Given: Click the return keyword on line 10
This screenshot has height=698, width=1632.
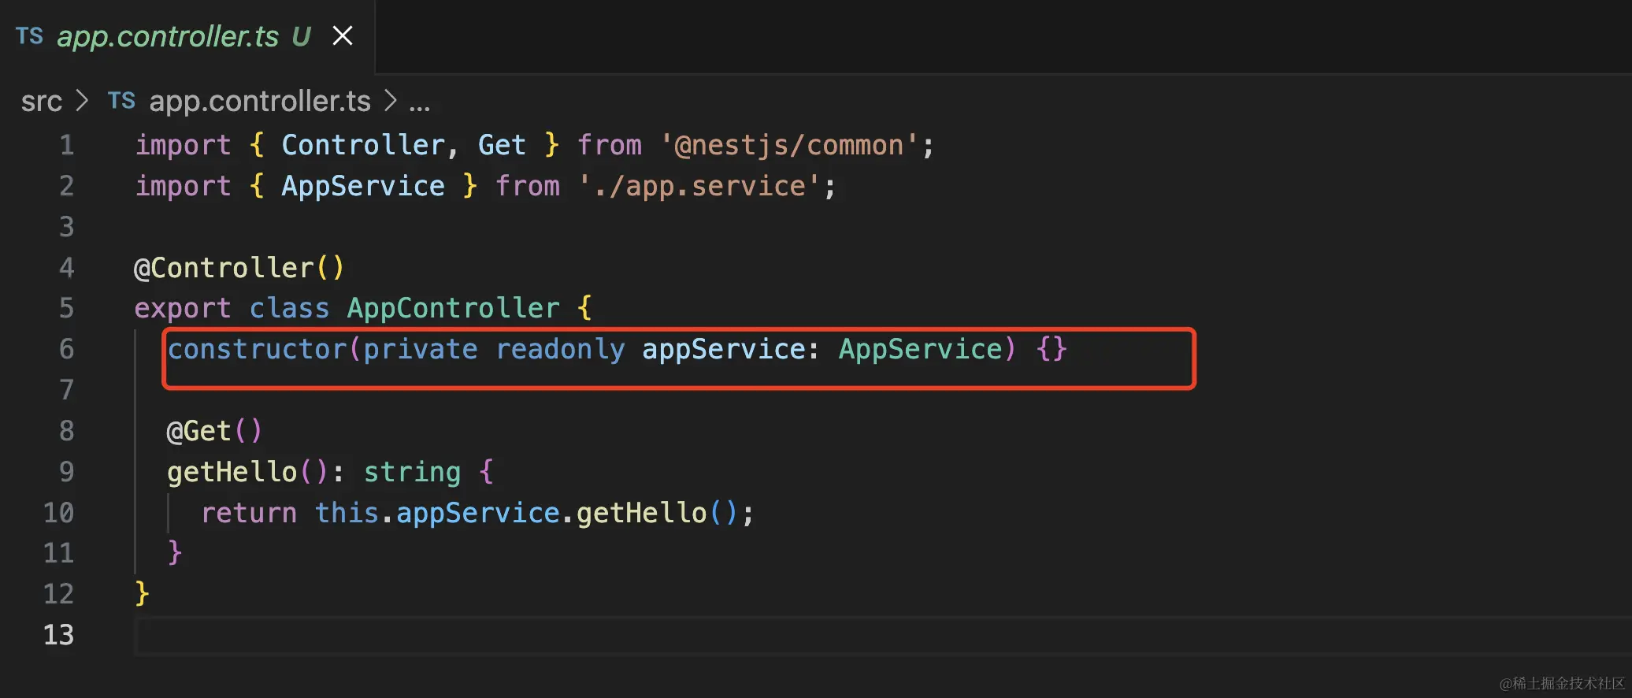Looking at the screenshot, I should 249,513.
